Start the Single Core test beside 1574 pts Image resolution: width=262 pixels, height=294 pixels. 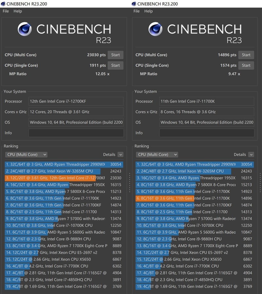point(246,65)
